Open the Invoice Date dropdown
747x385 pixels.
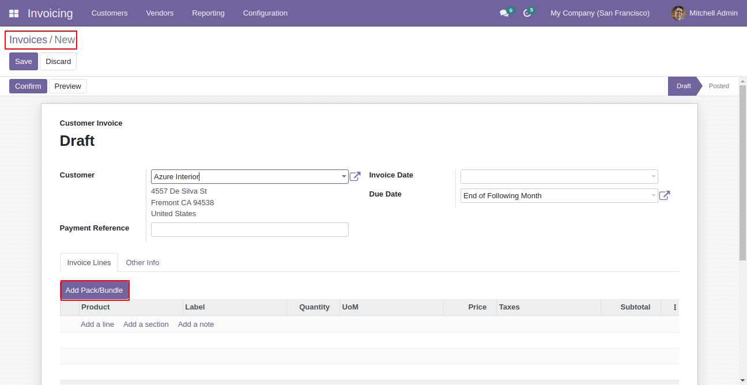tap(559, 176)
